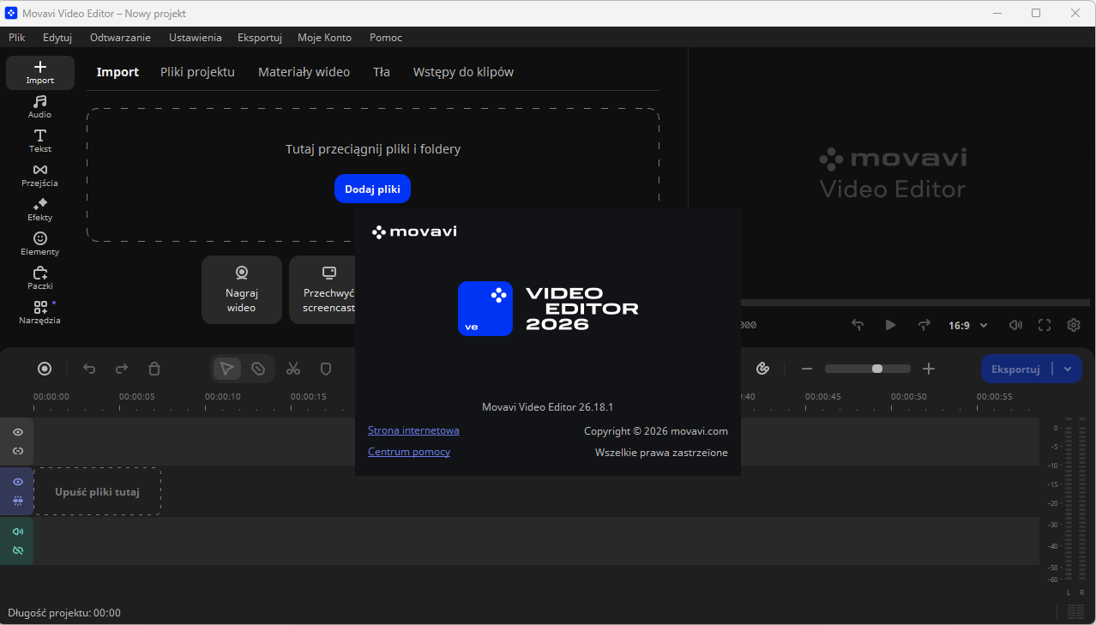This screenshot has width=1096, height=625.
Task: Mute the audio track speaker icon
Action: click(x=18, y=532)
